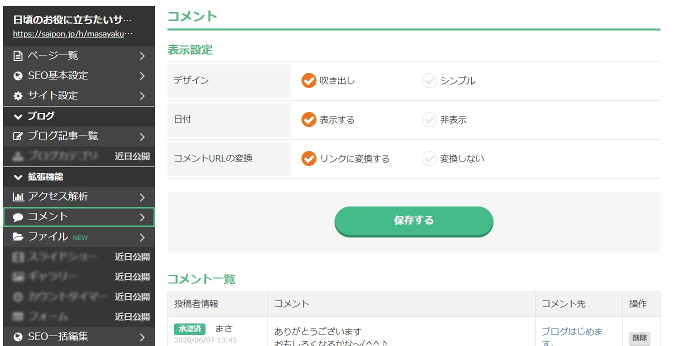Open the ファイル menu item
This screenshot has width=685, height=346.
click(48, 236)
